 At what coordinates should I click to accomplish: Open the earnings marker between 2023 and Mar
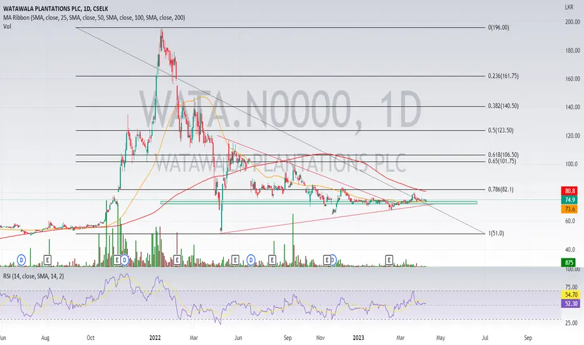(x=389, y=260)
